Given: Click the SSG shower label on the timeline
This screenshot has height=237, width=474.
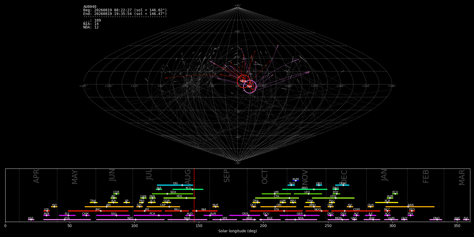Looking at the screenshot, I should point(113,214).
